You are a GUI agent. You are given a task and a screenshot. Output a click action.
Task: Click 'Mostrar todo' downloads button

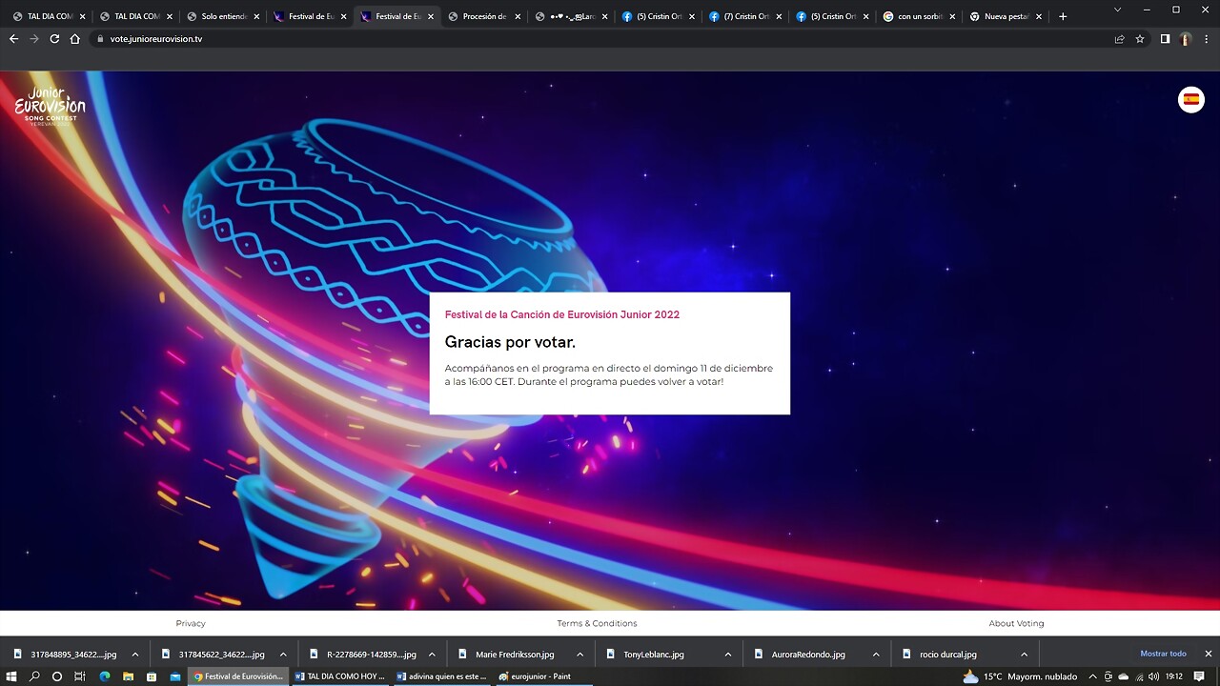tap(1163, 654)
